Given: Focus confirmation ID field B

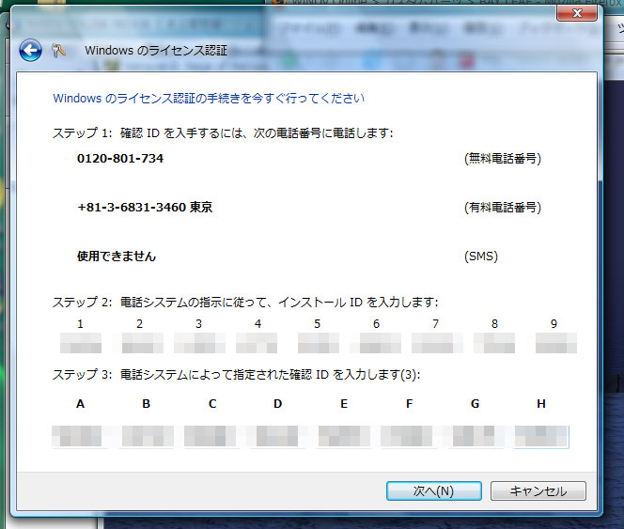Looking at the screenshot, I should [147, 437].
